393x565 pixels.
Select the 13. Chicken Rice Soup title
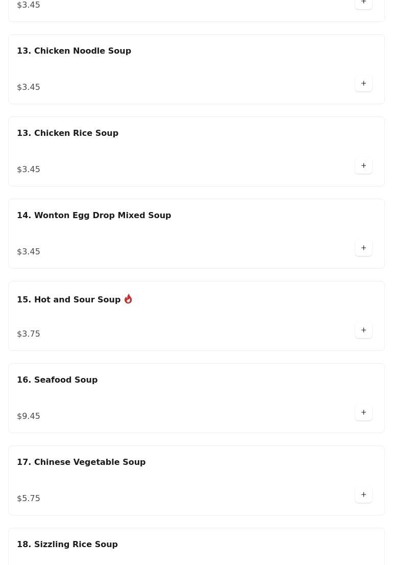[x=67, y=133]
